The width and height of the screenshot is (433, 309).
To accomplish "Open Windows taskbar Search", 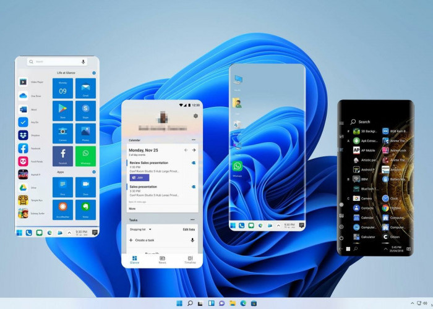I will point(190,303).
